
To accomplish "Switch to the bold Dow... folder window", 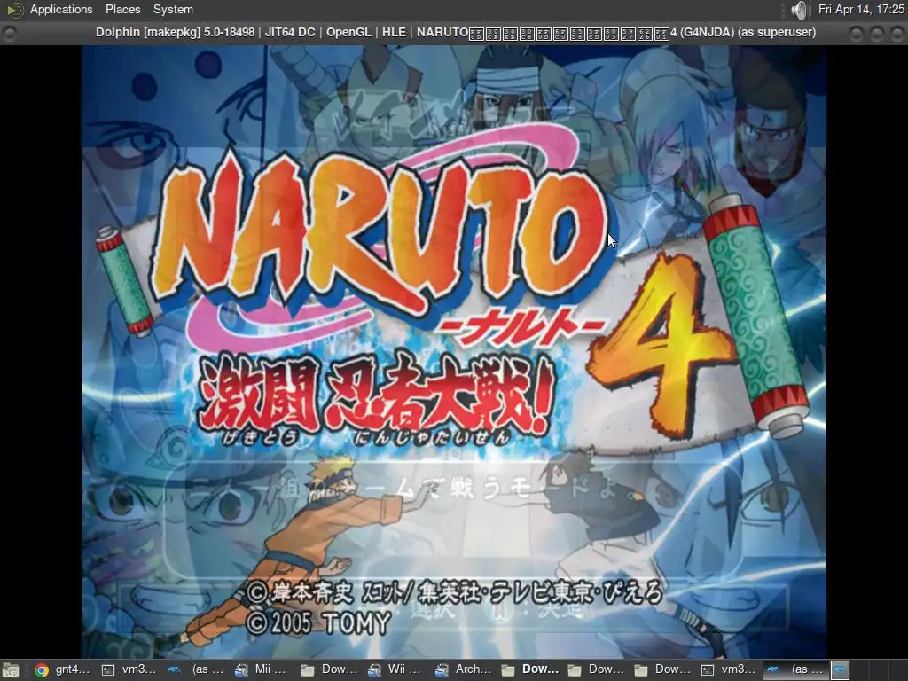I will click(528, 670).
